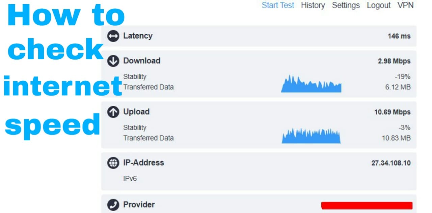
Task: Open the Start Test link
Action: [278, 5]
